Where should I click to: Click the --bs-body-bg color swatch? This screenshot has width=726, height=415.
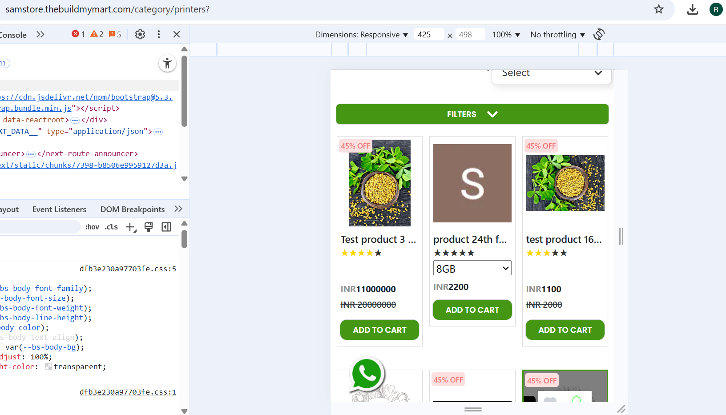point(2,347)
